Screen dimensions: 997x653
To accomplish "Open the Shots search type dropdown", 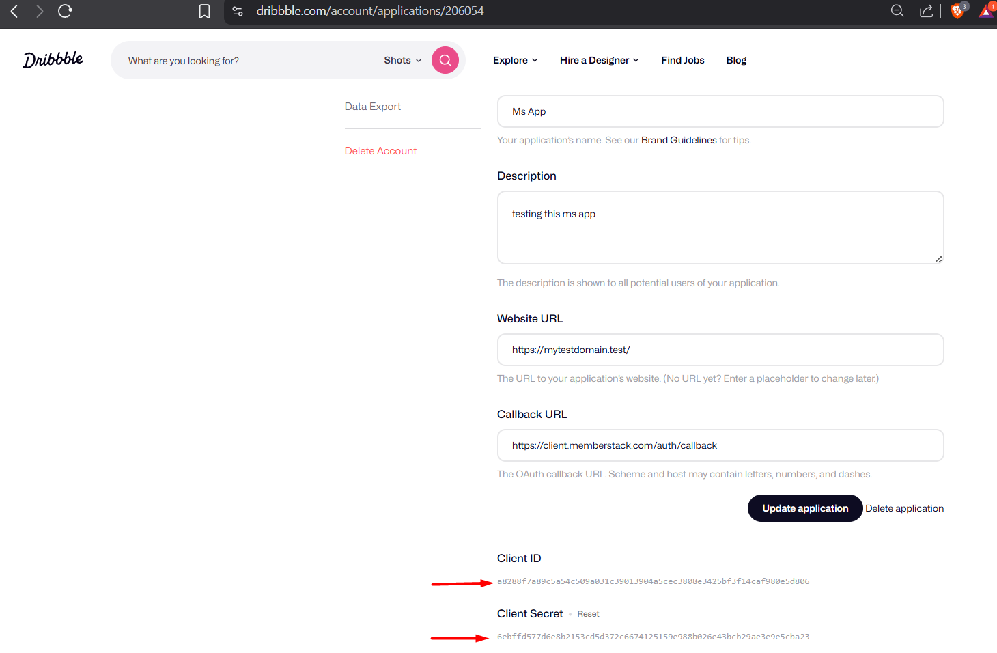I will 403,60.
